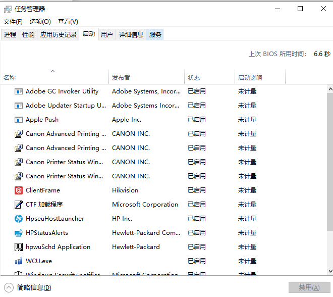
Task: Click the Task Manager title bar icon
Action: point(8,9)
